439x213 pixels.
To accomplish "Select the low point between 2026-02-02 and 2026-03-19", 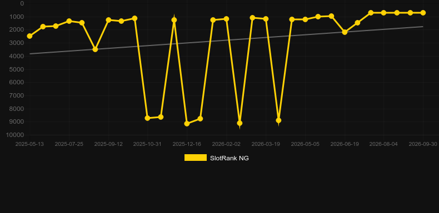I will click(x=240, y=123).
